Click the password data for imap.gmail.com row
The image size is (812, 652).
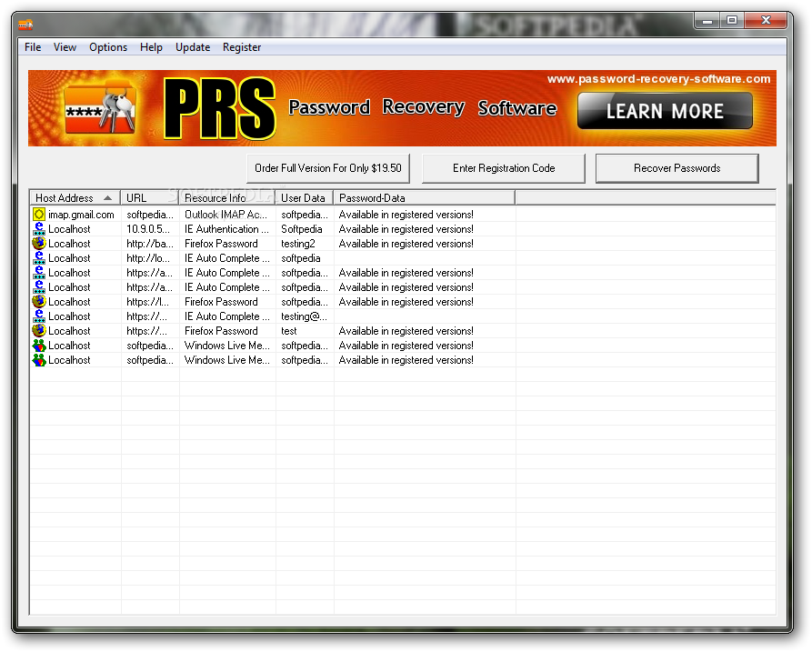(x=406, y=215)
